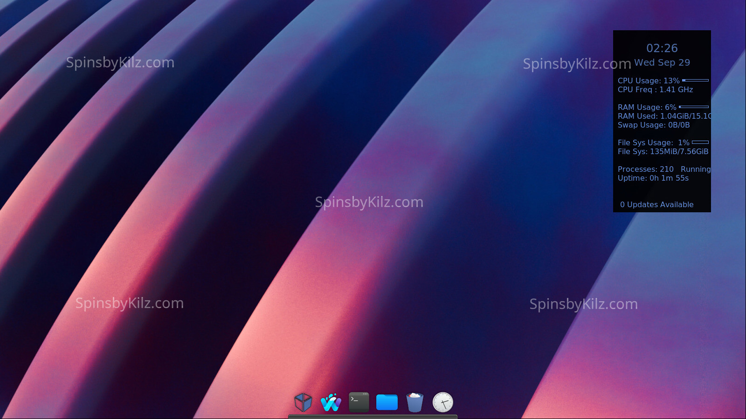Click the Processes: 210 count text
The image size is (746, 419).
tap(645, 169)
